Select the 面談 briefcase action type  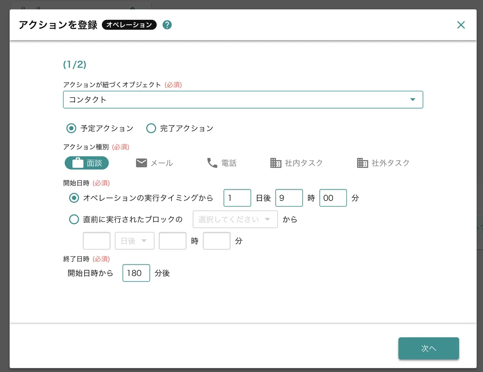coord(87,163)
